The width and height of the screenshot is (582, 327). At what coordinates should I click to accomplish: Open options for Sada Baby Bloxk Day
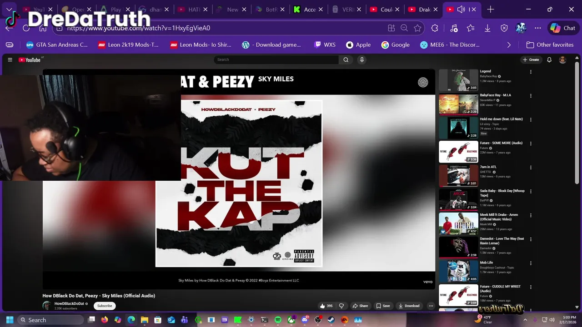531,192
